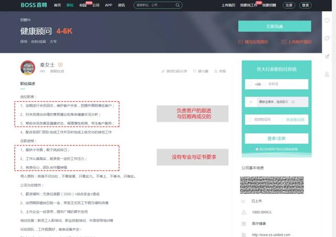
Task: Click the slider captcha handle
Action: [x=251, y=102]
